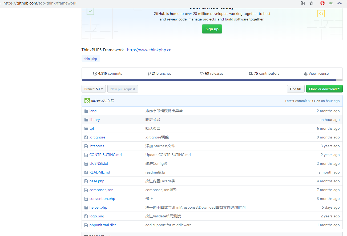
Task: Click the file icon beside README.md
Action: pos(86,172)
